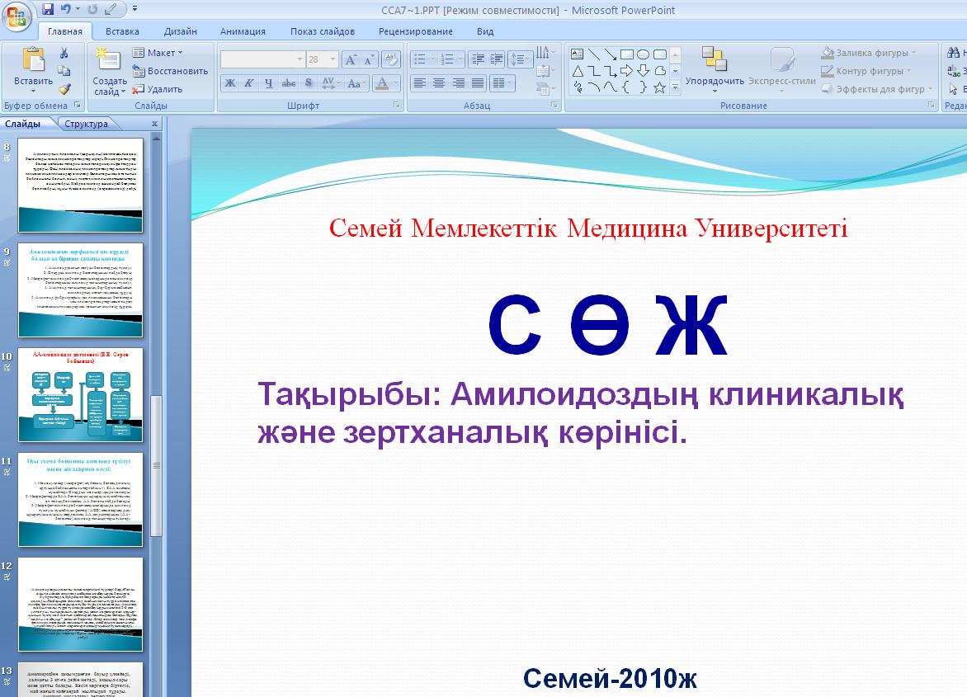
Task: Toggle italic (К) formatting
Action: 249,82
